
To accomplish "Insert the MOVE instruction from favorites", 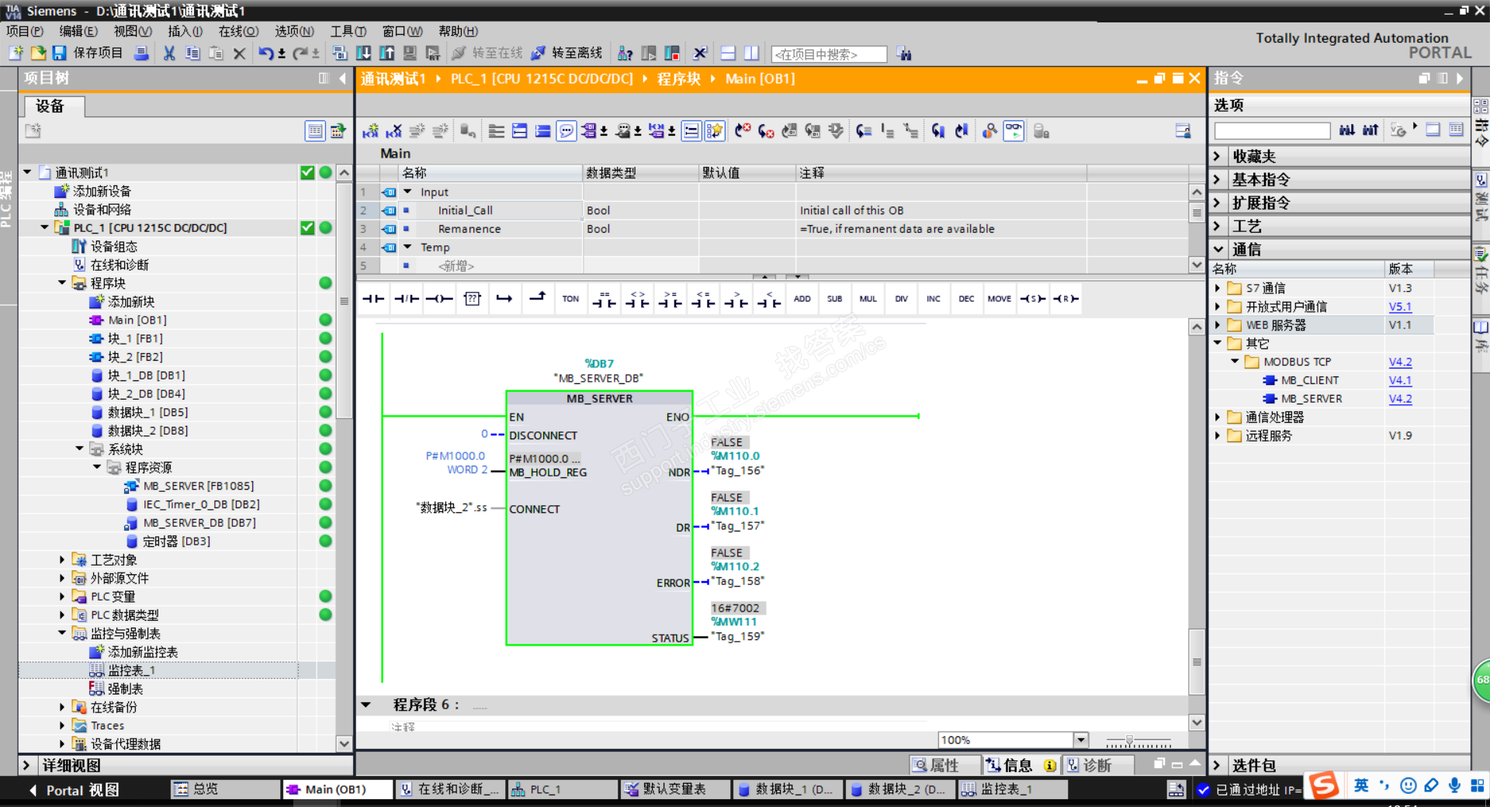I will [999, 299].
